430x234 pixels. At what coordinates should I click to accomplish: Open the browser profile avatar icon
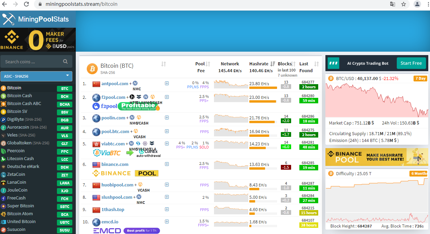click(417, 4)
